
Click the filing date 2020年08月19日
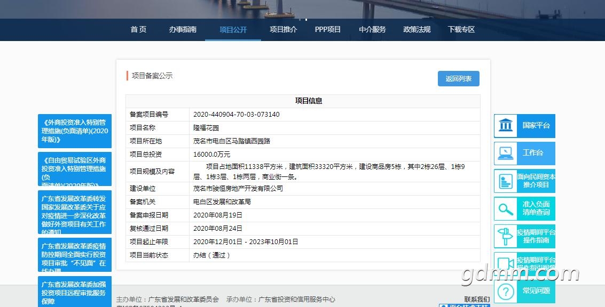coord(218,215)
